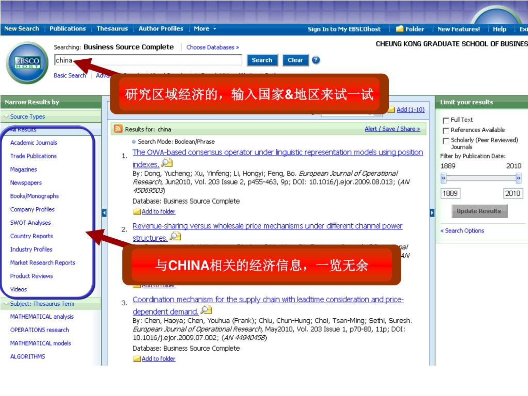Filter by Product Reviews
This screenshot has width=528, height=396.
[31, 276]
